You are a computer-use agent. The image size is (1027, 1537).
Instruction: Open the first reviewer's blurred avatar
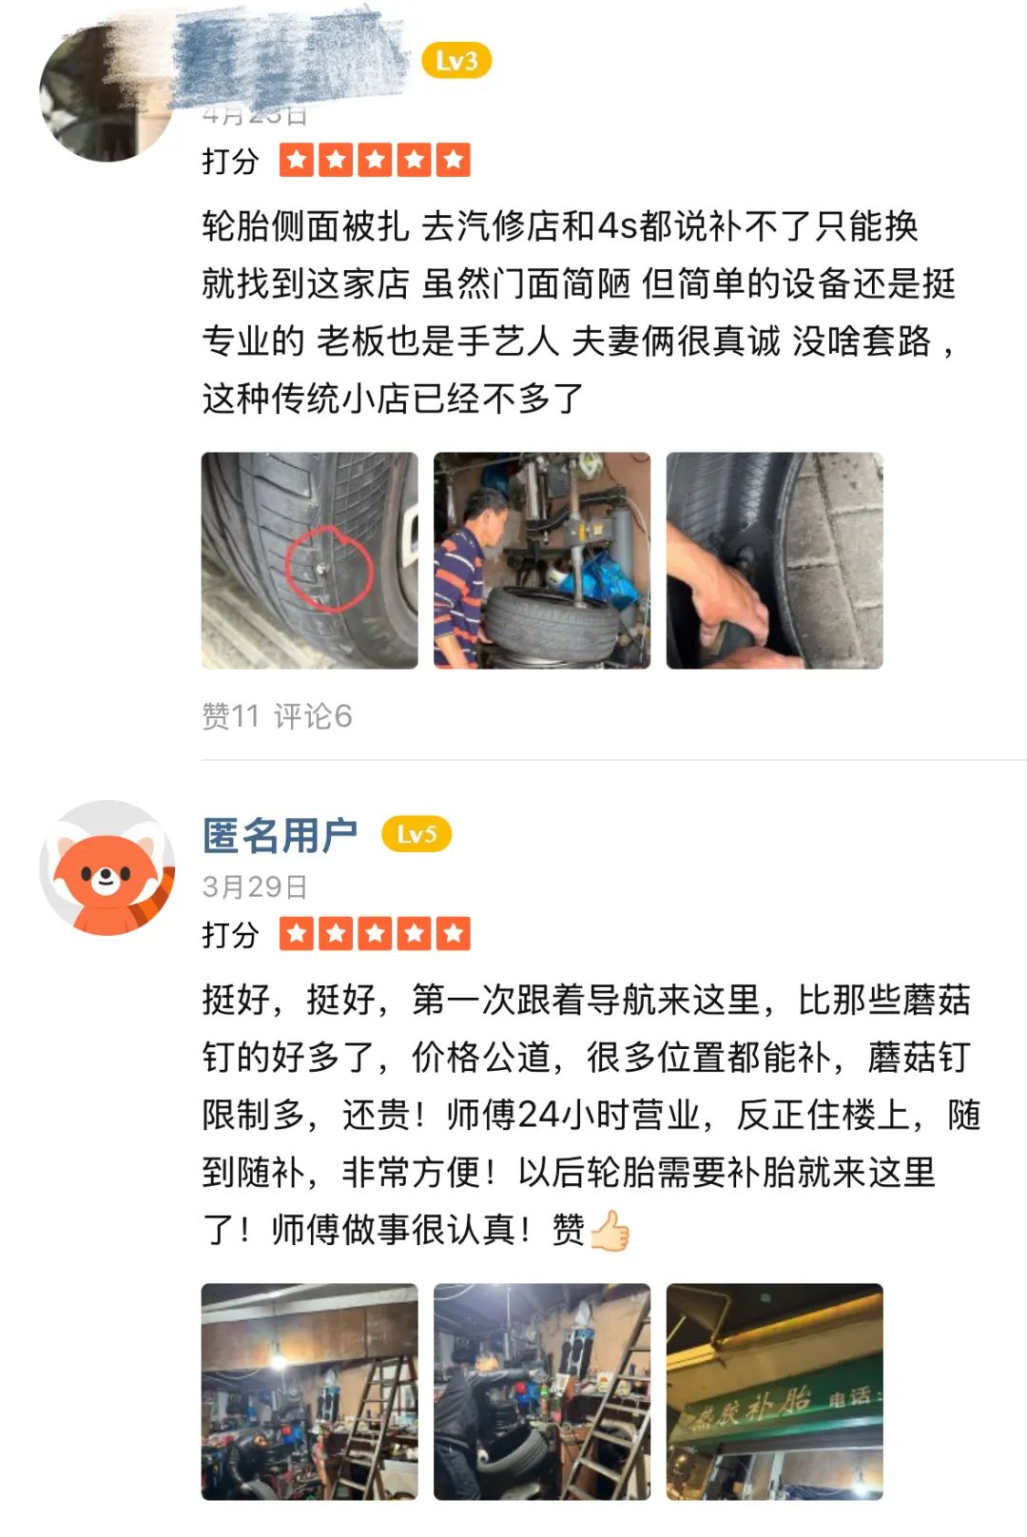[107, 93]
